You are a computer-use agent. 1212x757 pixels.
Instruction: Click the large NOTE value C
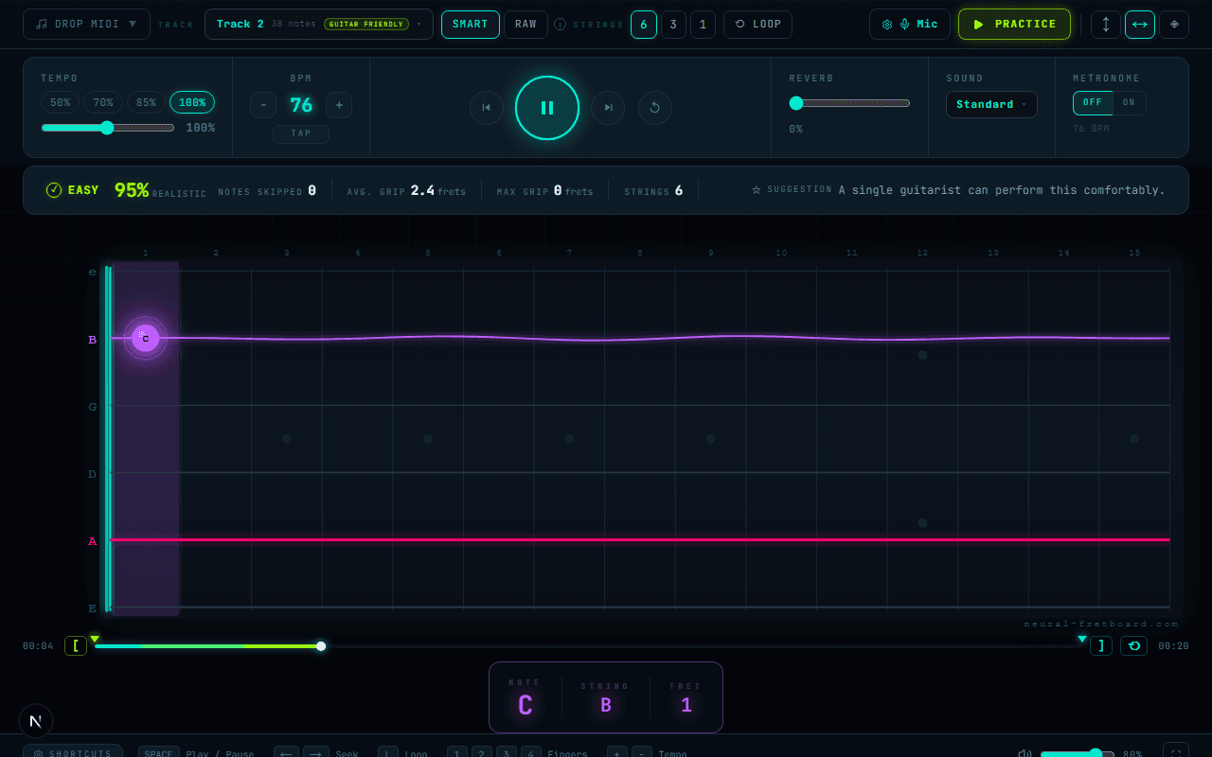pyautogui.click(x=525, y=705)
